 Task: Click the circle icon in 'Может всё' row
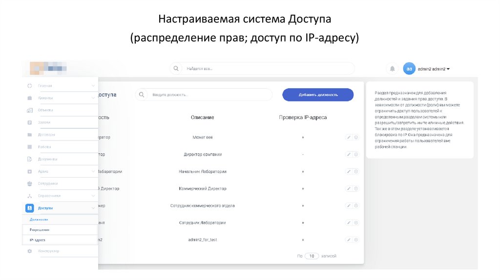tap(356, 137)
